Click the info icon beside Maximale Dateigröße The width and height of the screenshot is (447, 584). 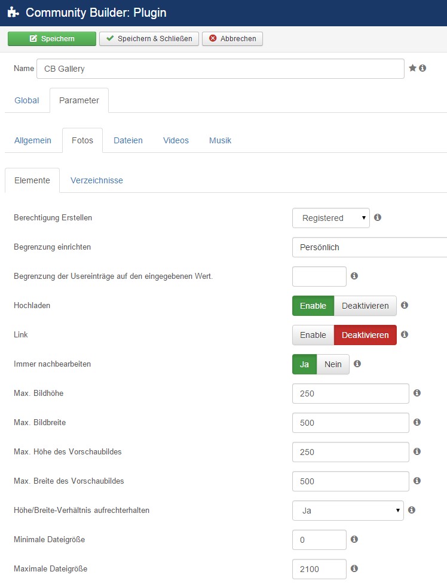tap(354, 568)
